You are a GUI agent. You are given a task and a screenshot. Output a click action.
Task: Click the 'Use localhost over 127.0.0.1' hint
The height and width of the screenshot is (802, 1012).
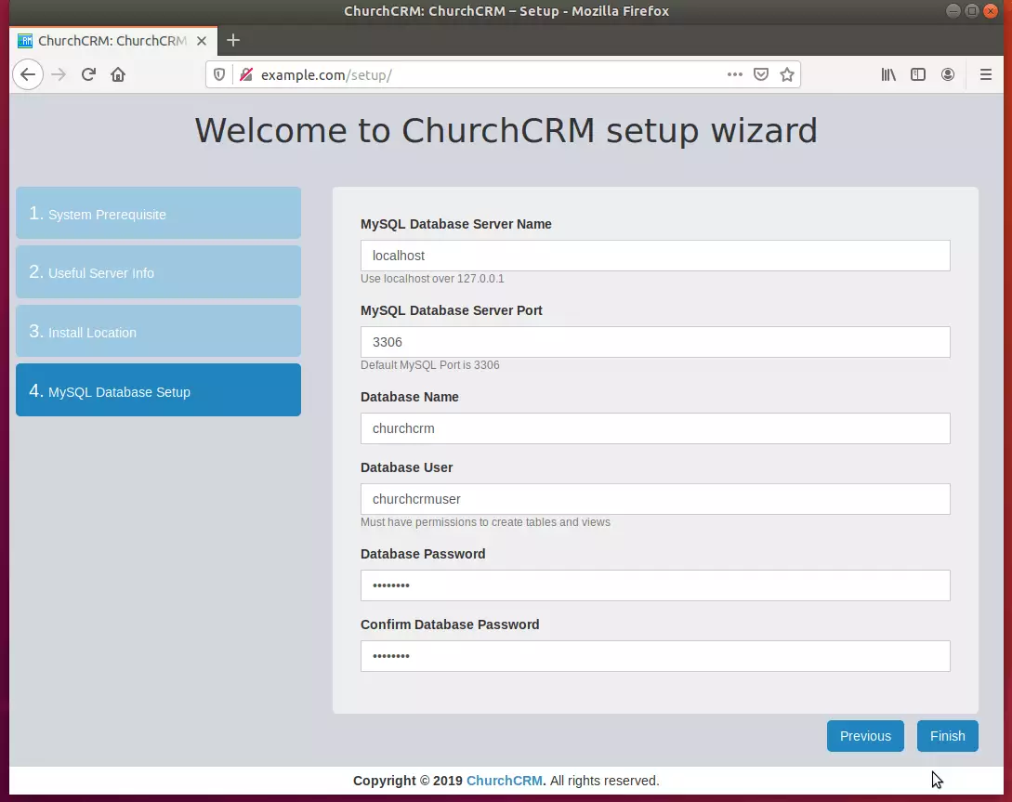432,279
